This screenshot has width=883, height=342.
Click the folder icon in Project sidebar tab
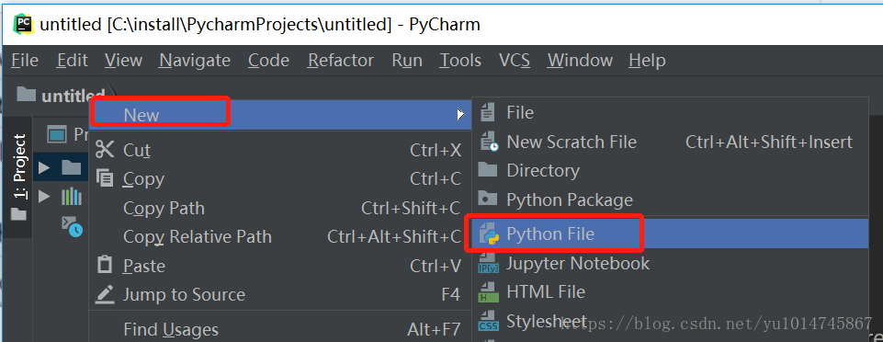coord(18,214)
